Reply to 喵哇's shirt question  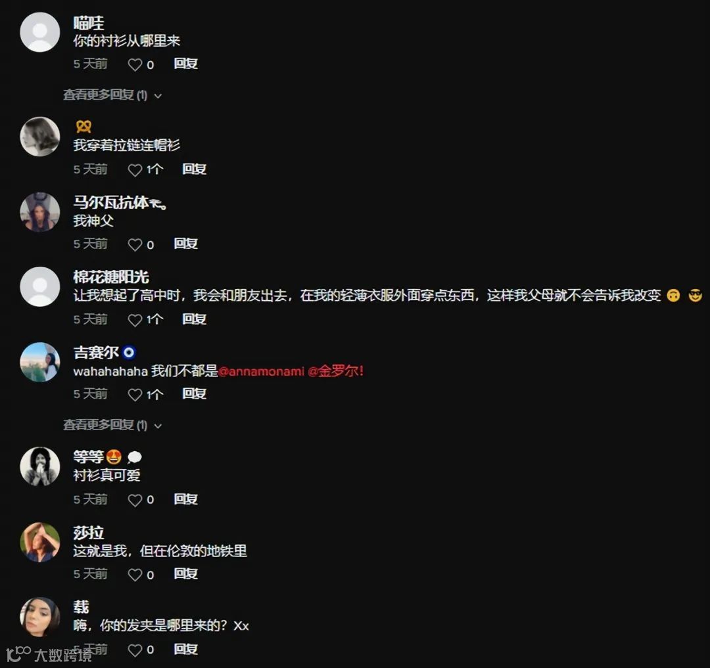(x=185, y=64)
